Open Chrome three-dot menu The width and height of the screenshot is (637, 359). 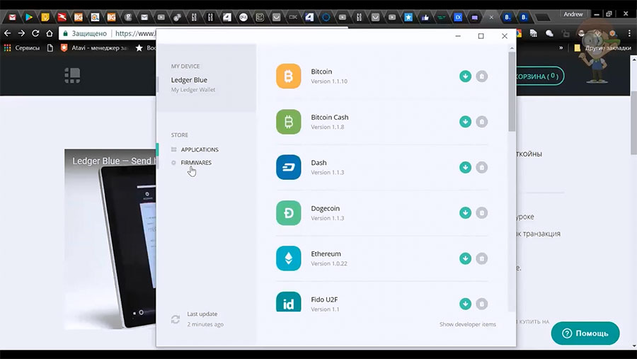coord(629,33)
